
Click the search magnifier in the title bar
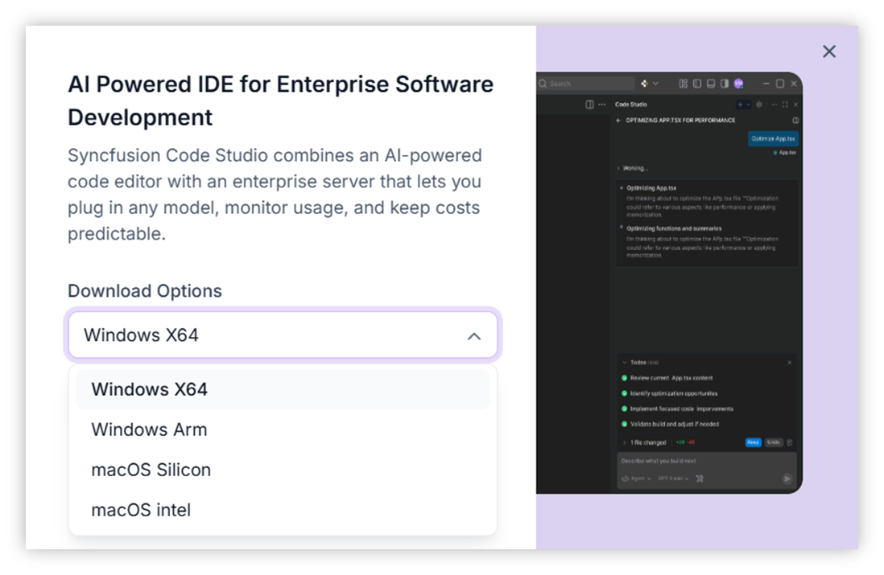tap(542, 84)
